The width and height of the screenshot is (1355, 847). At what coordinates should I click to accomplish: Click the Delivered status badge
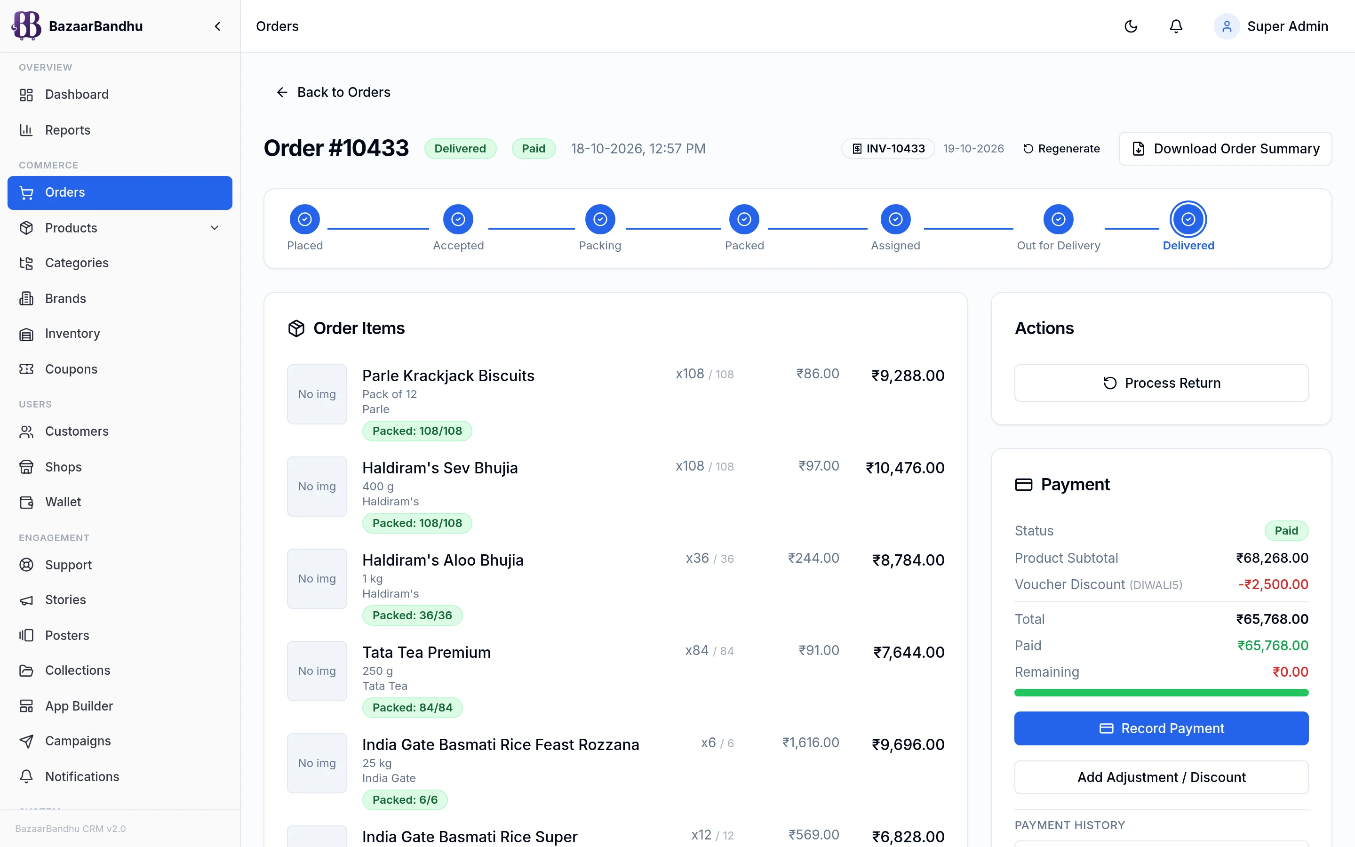tap(460, 148)
